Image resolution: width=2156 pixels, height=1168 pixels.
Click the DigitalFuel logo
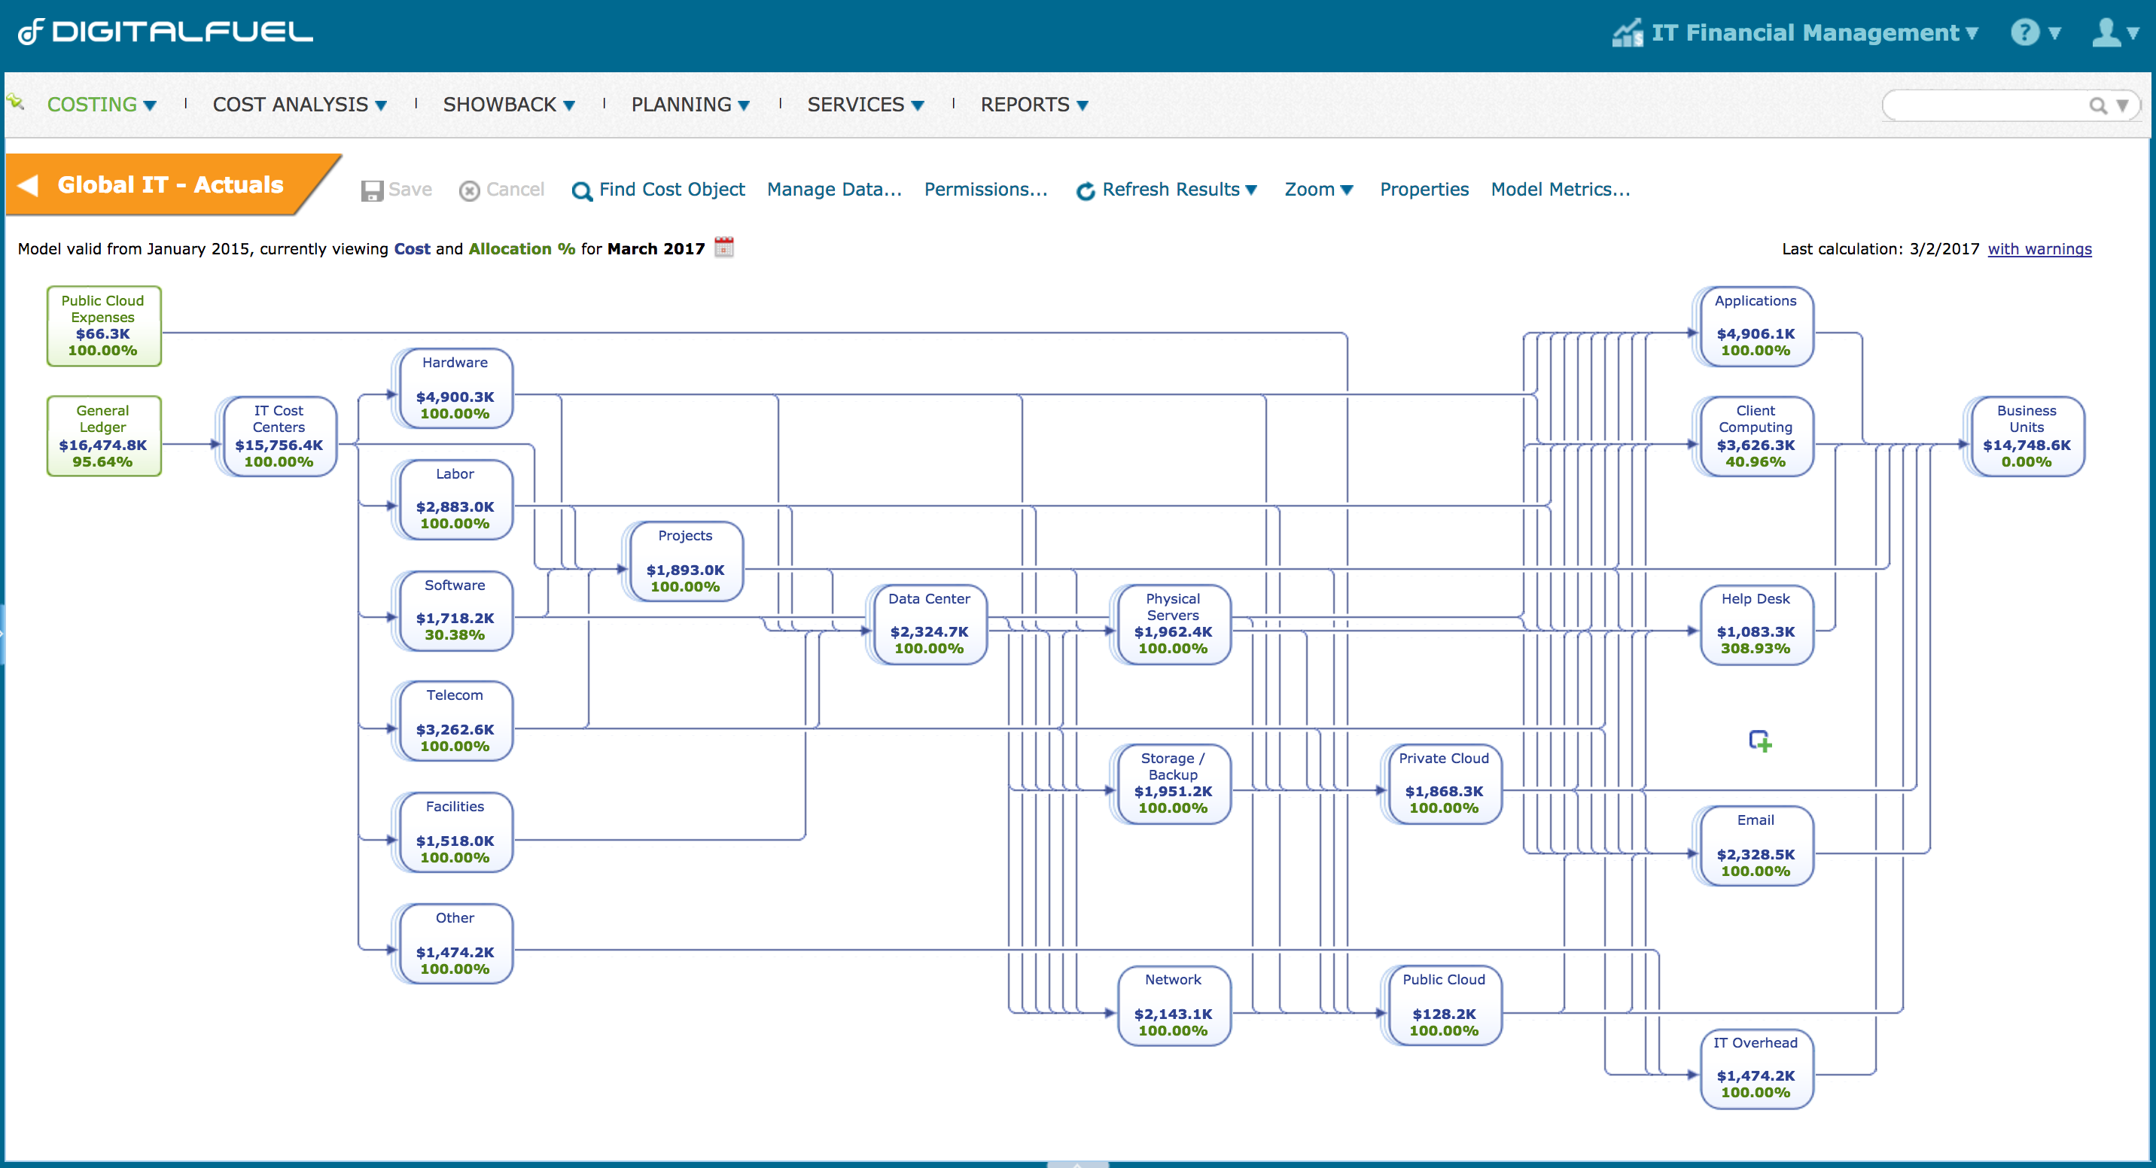point(166,32)
